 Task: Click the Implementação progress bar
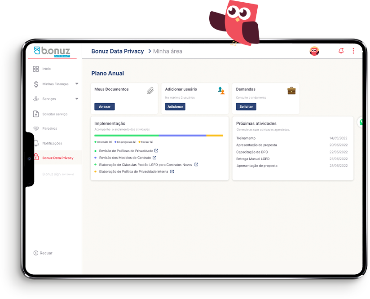point(159,135)
